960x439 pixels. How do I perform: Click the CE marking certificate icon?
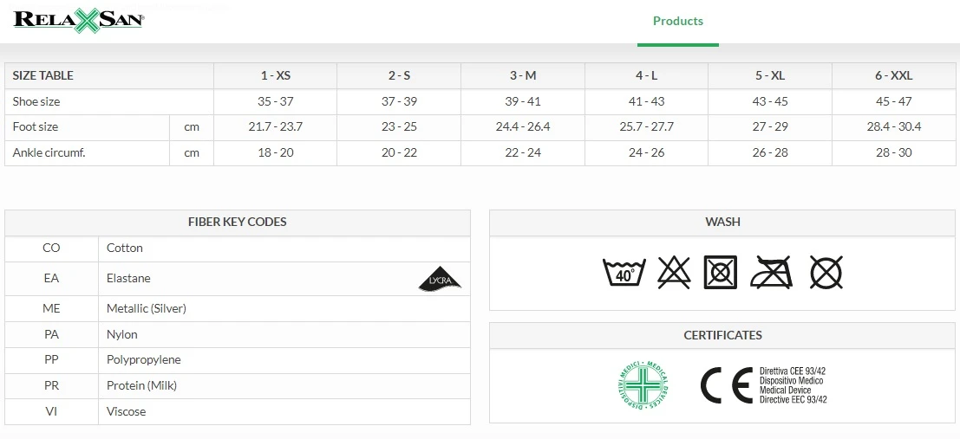pyautogui.click(x=726, y=385)
